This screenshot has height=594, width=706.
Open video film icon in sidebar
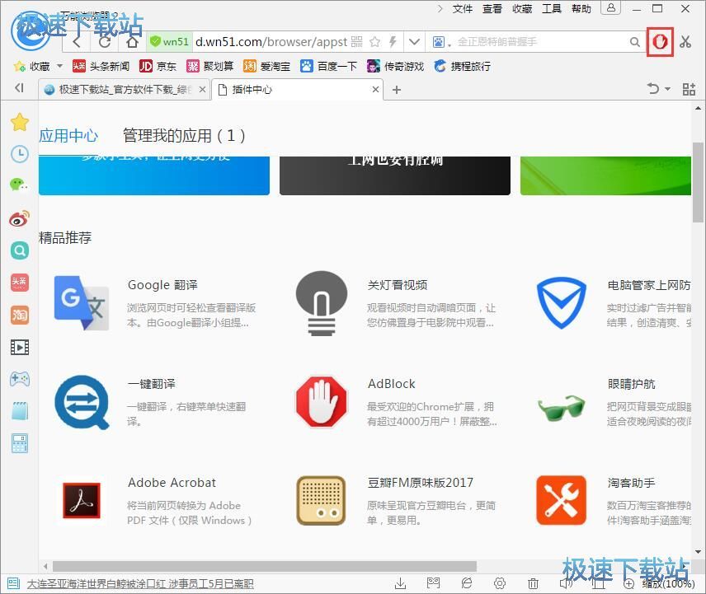[20, 347]
